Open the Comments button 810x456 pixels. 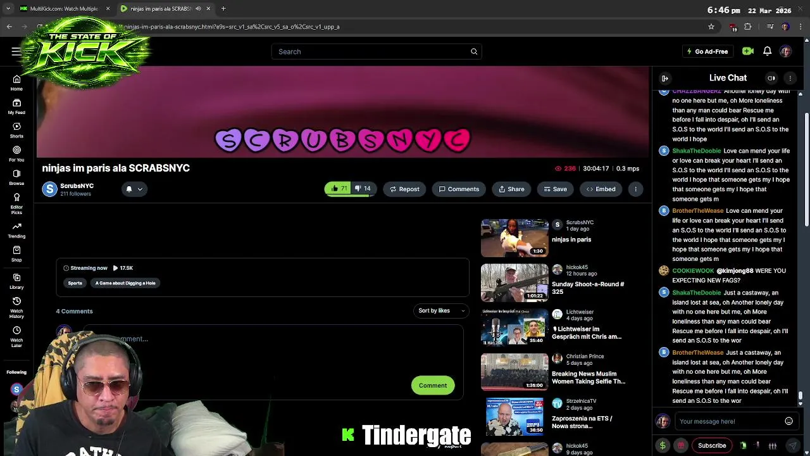point(459,189)
